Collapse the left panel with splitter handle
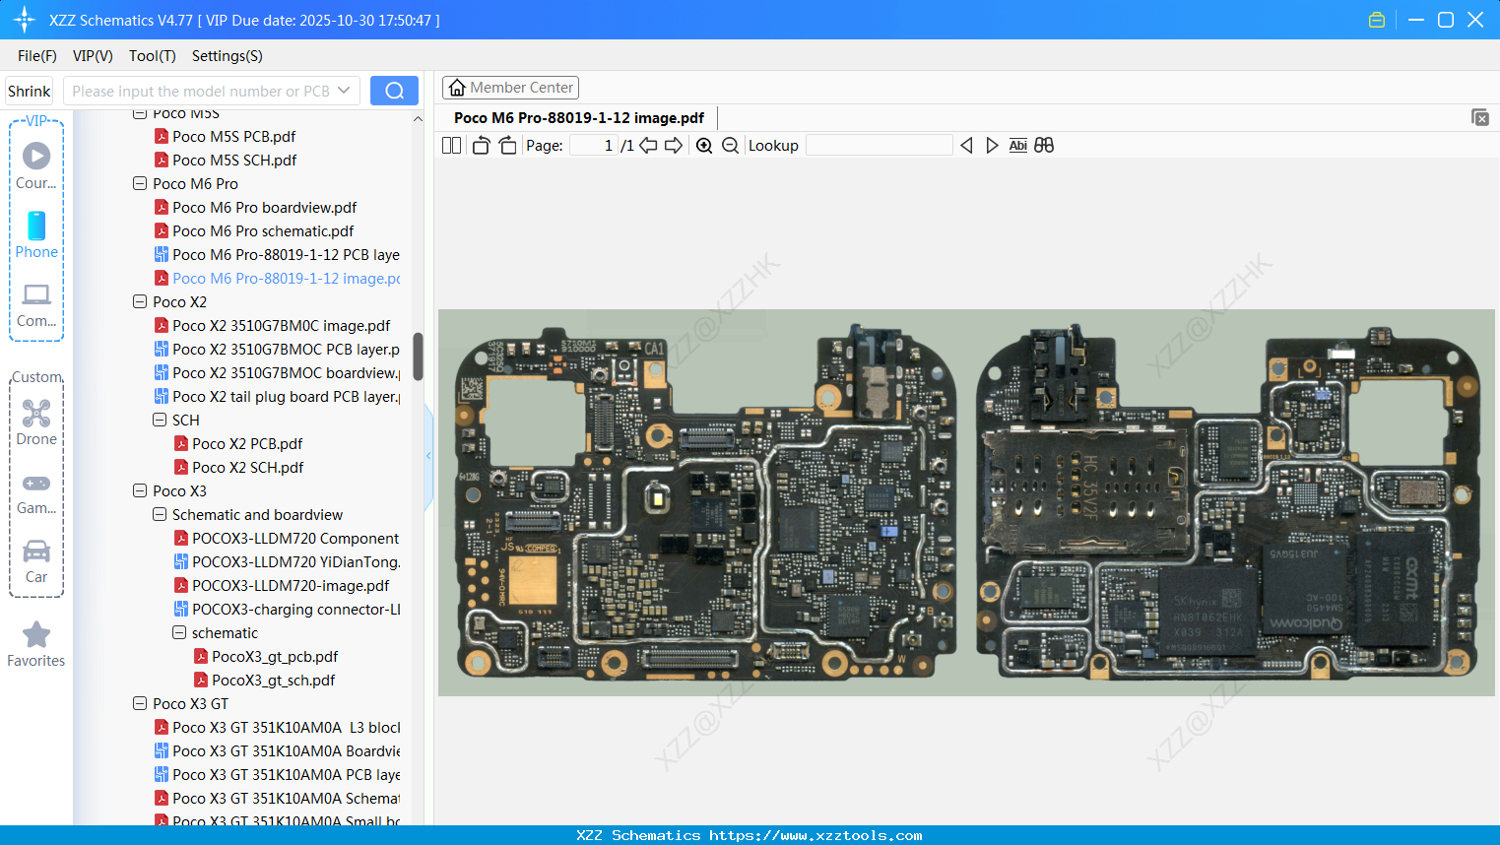This screenshot has height=845, width=1500. (x=428, y=455)
